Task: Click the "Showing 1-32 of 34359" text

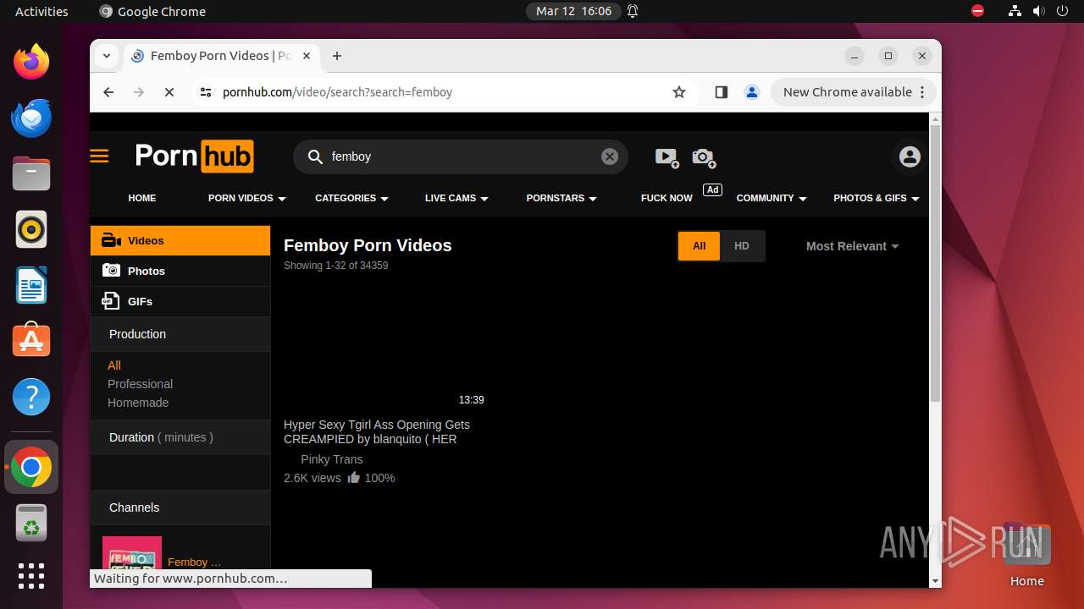Action: [335, 266]
